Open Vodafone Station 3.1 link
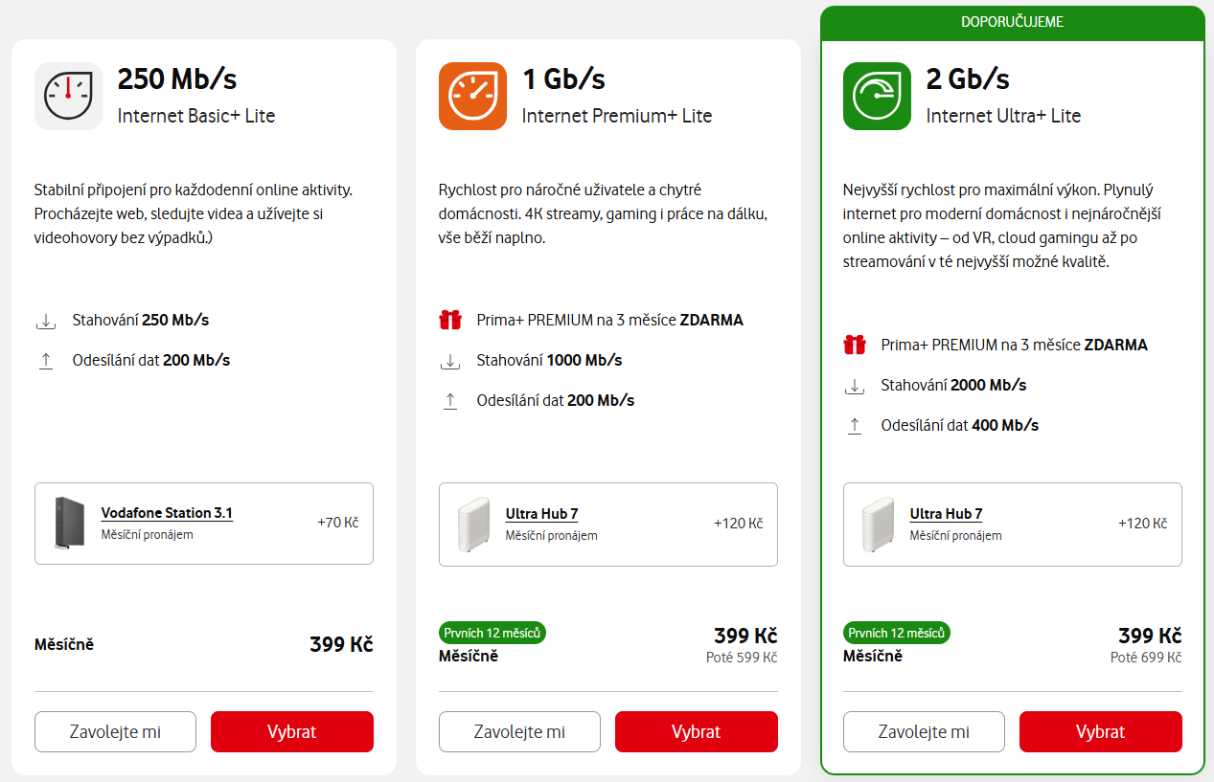The height and width of the screenshot is (782, 1214). pyautogui.click(x=167, y=513)
